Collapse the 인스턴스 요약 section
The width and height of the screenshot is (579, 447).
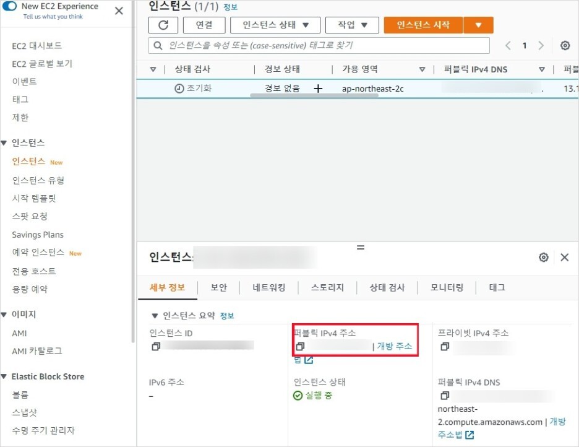155,316
